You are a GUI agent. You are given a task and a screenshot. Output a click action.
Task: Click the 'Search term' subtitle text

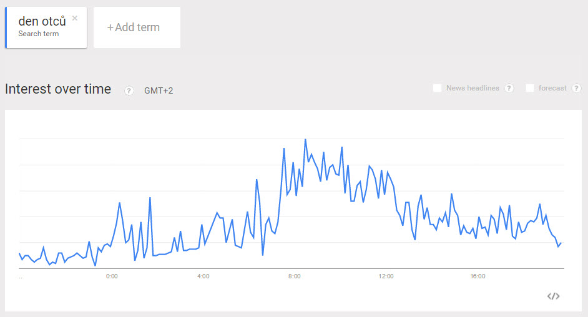[39, 34]
